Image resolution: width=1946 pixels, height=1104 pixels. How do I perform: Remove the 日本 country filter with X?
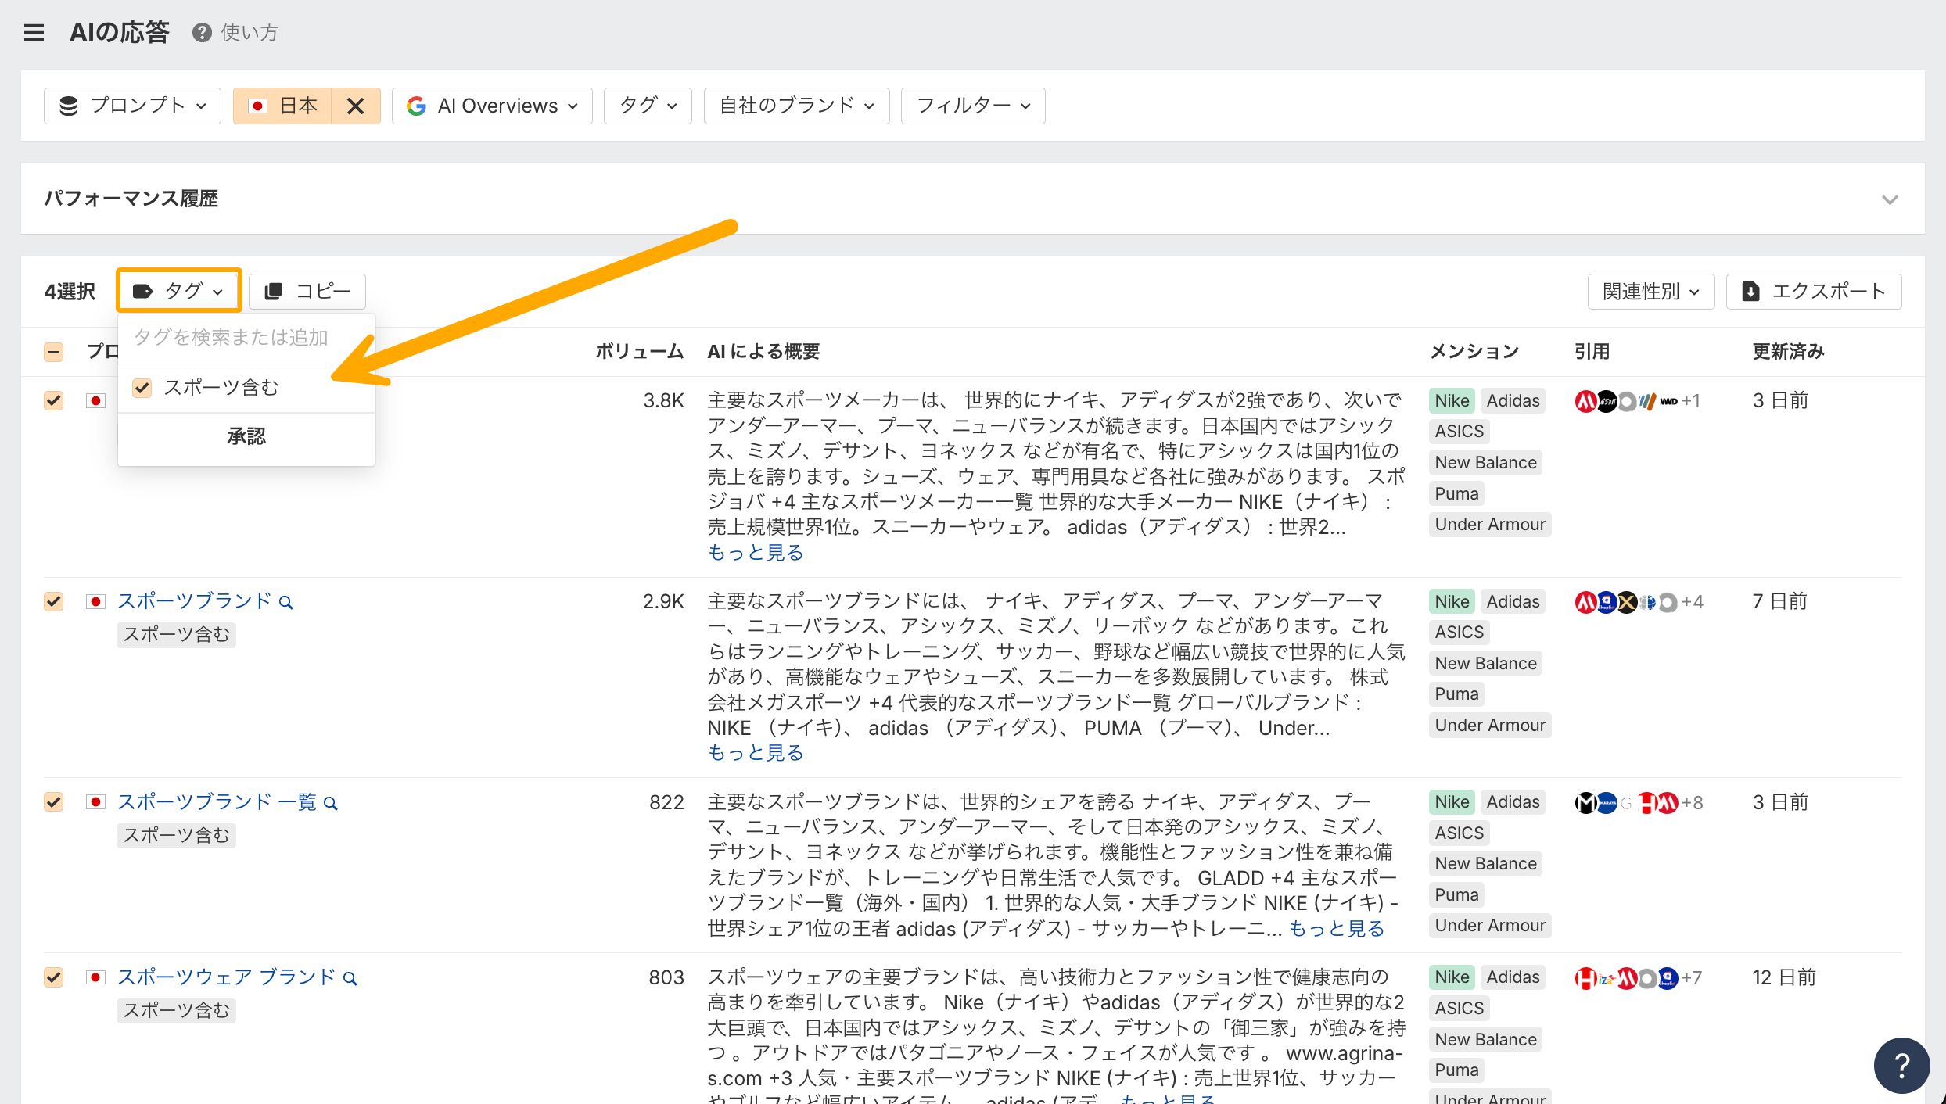(355, 106)
